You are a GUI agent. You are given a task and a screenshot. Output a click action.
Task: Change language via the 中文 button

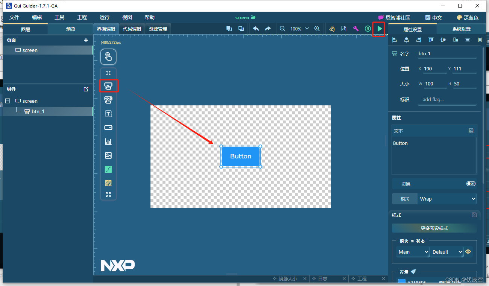[x=434, y=18]
